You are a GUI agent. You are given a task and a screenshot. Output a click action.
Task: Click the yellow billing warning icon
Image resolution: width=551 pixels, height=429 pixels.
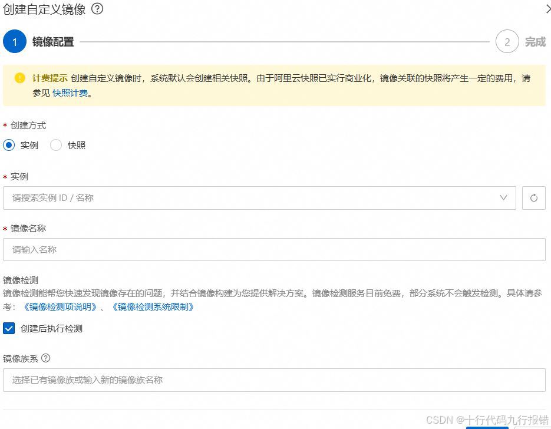click(x=19, y=78)
